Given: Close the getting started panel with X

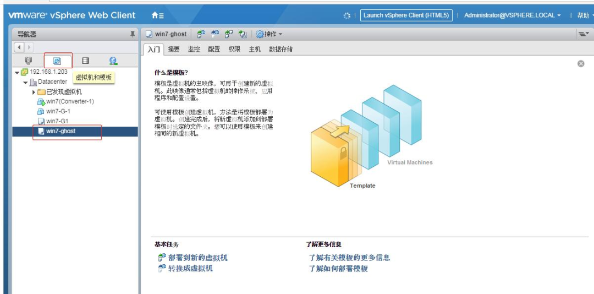Looking at the screenshot, I should [581, 64].
